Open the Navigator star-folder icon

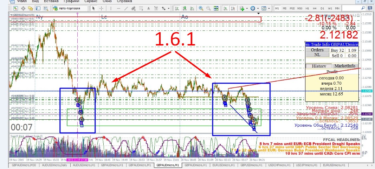pos(30,8)
